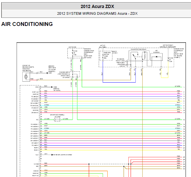Click the yellow wire loop below fuse 21
This screenshot has height=177, width=191.
[x=164, y=77]
